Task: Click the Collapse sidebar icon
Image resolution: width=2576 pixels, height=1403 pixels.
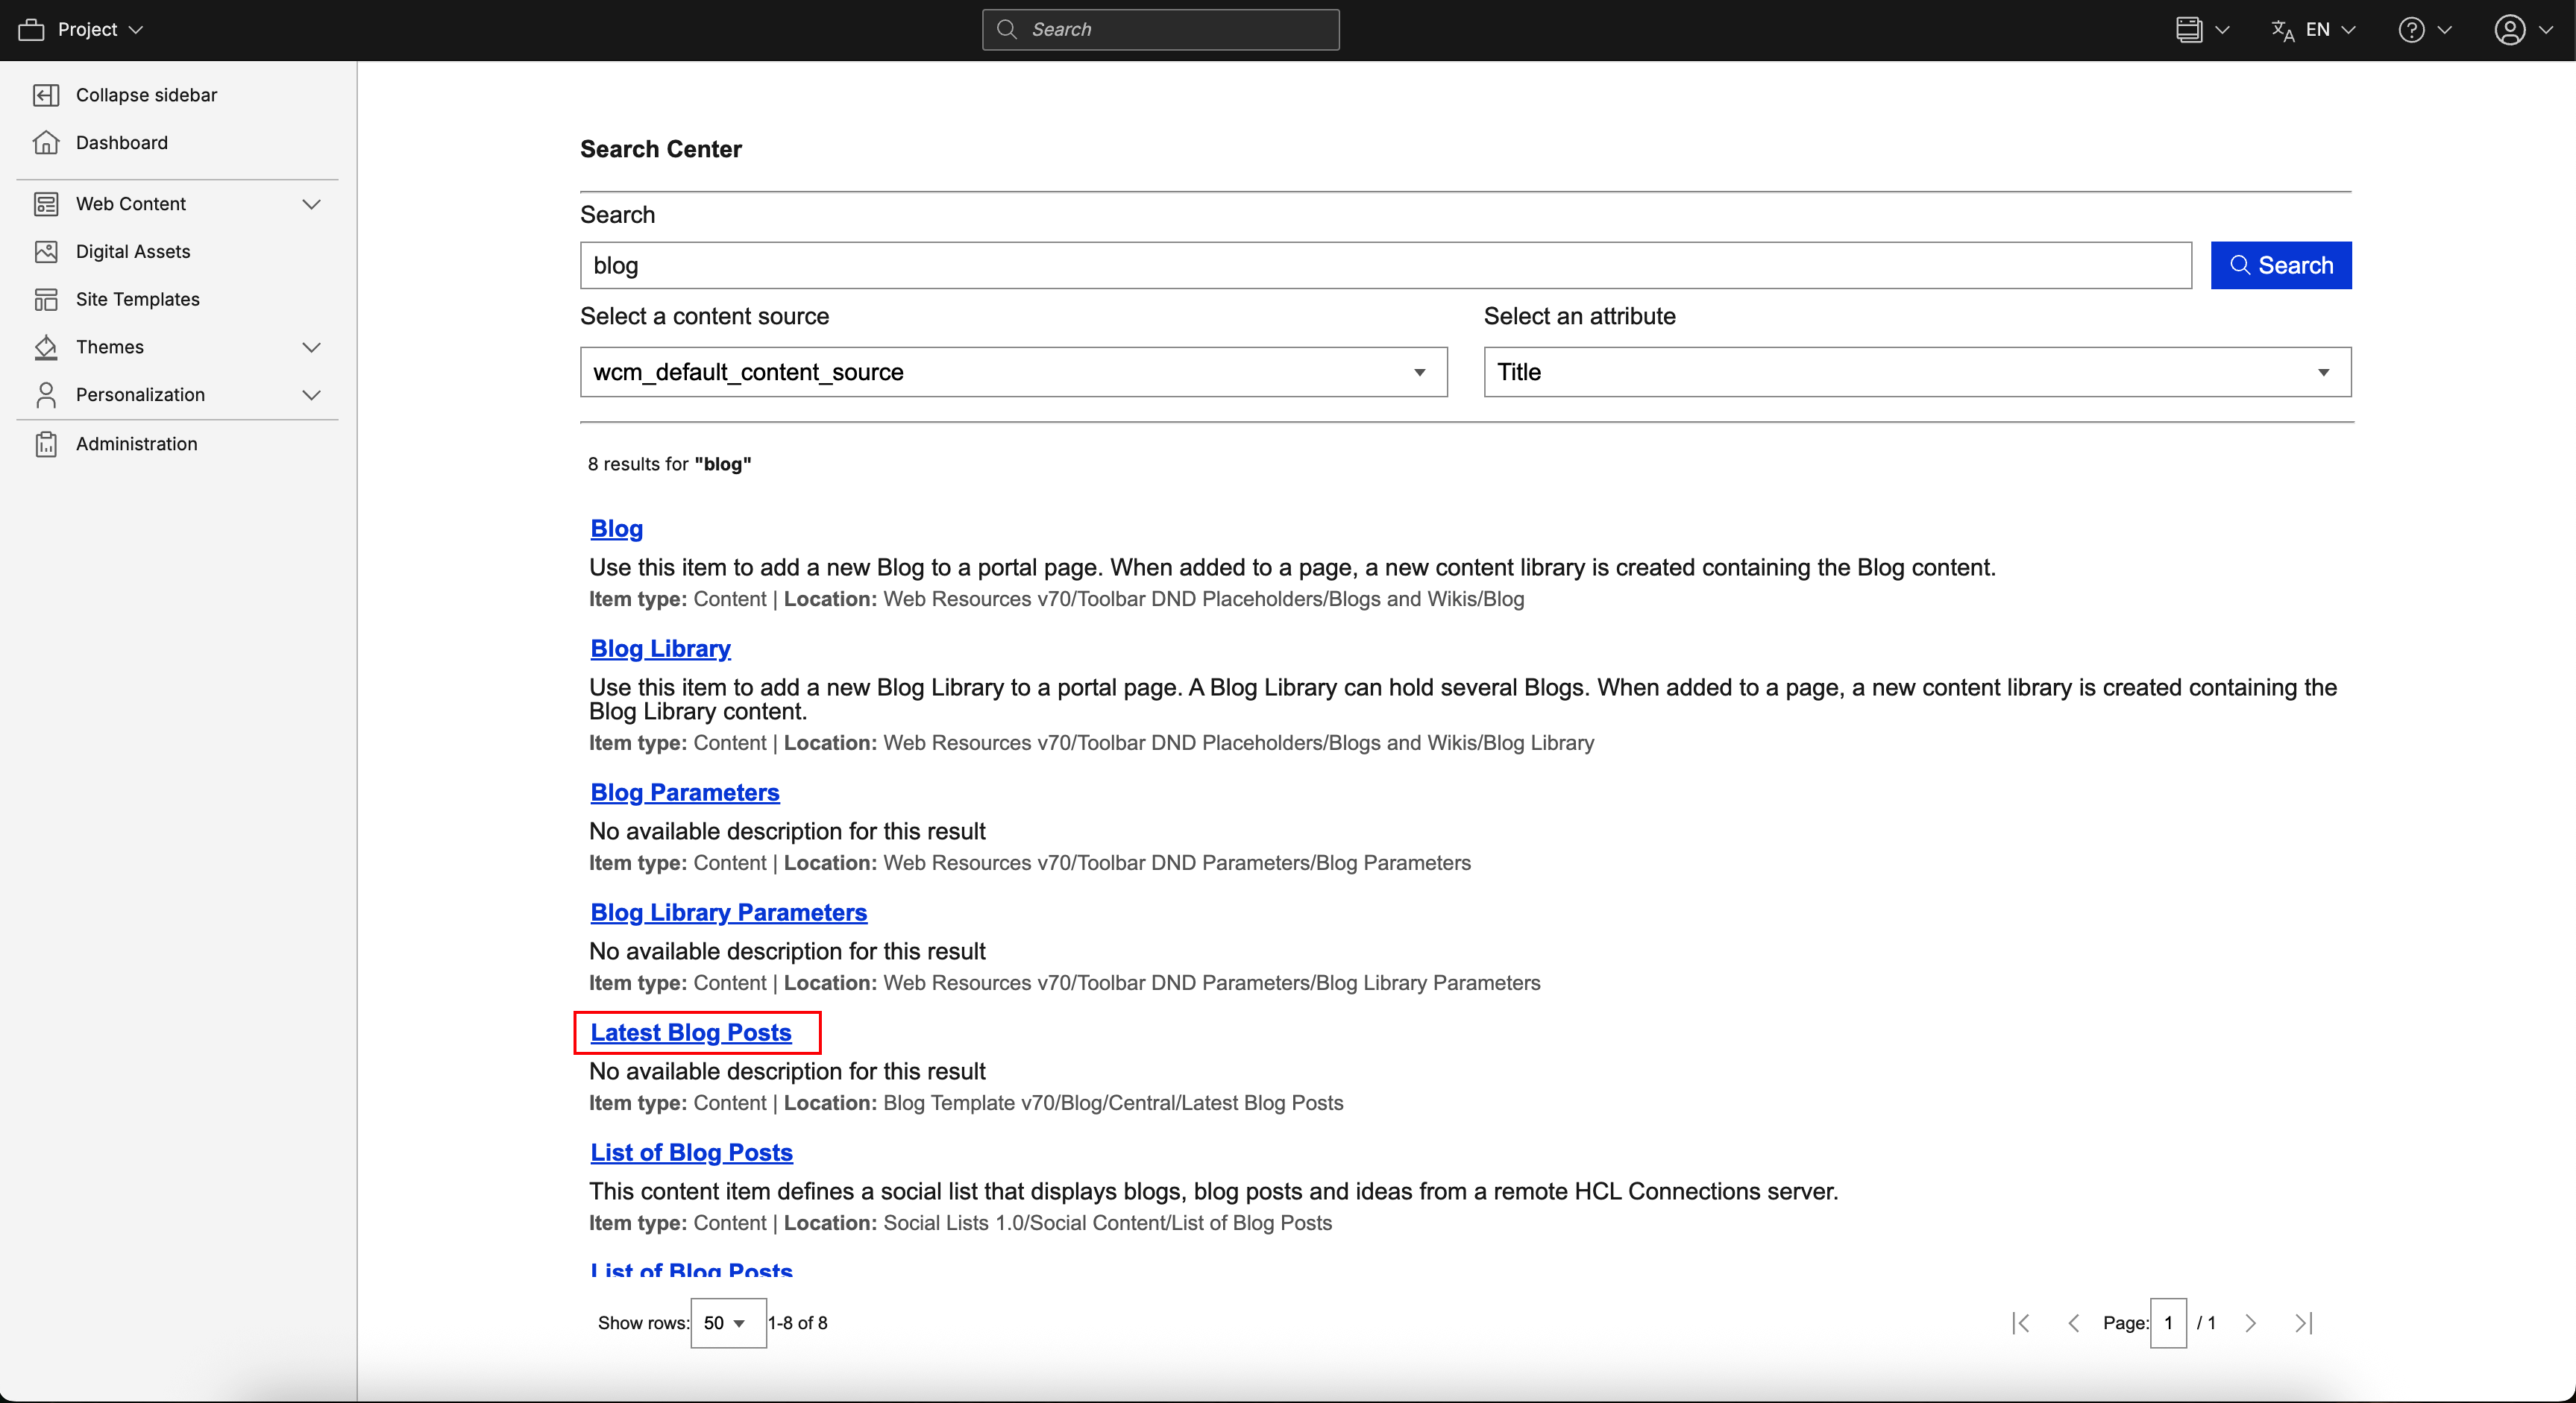Action: 46,95
